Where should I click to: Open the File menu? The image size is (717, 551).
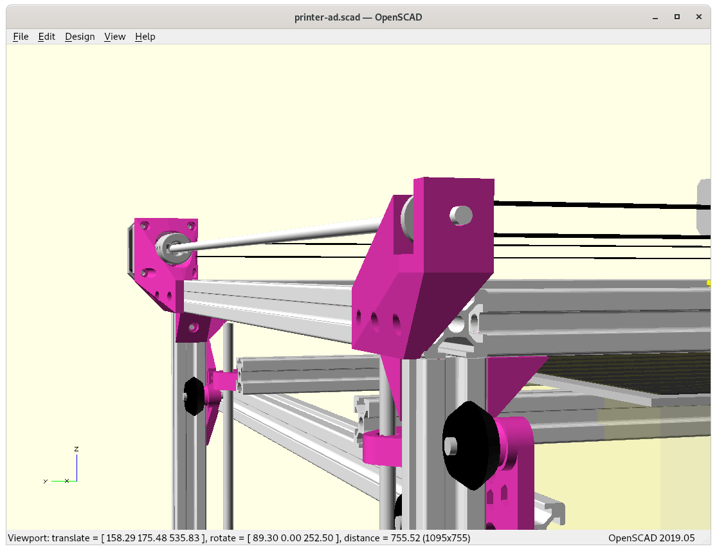21,37
